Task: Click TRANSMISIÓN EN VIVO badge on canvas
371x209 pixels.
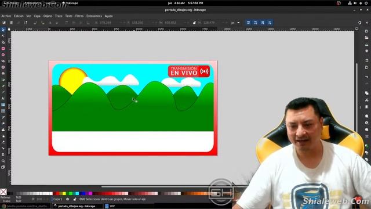Action: [189, 71]
